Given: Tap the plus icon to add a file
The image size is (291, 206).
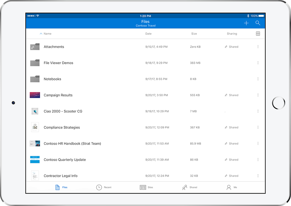Looking at the screenshot, I should (x=246, y=23).
